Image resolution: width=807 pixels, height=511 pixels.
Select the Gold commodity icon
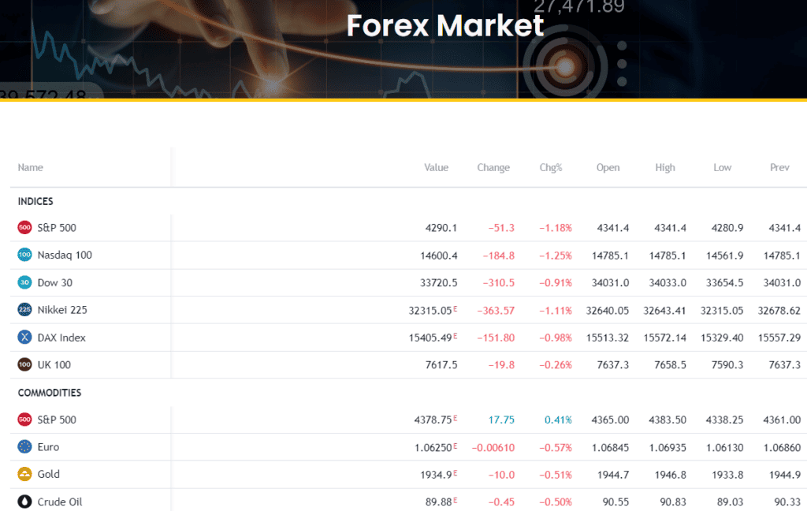(25, 474)
